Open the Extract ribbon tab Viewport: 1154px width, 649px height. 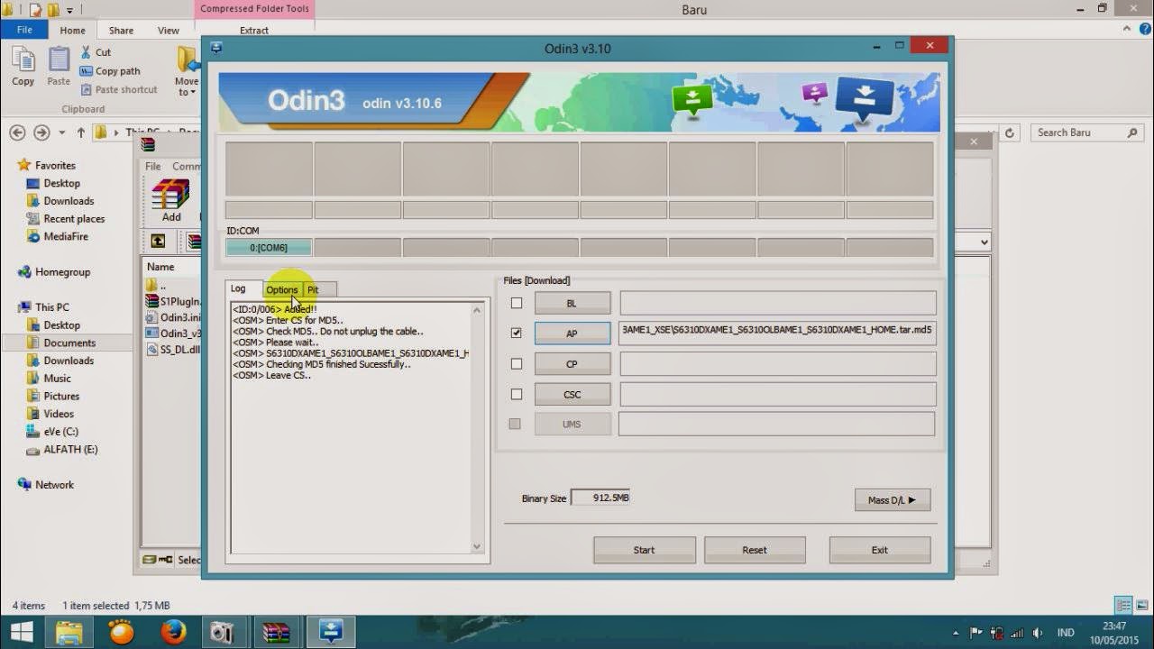point(254,30)
